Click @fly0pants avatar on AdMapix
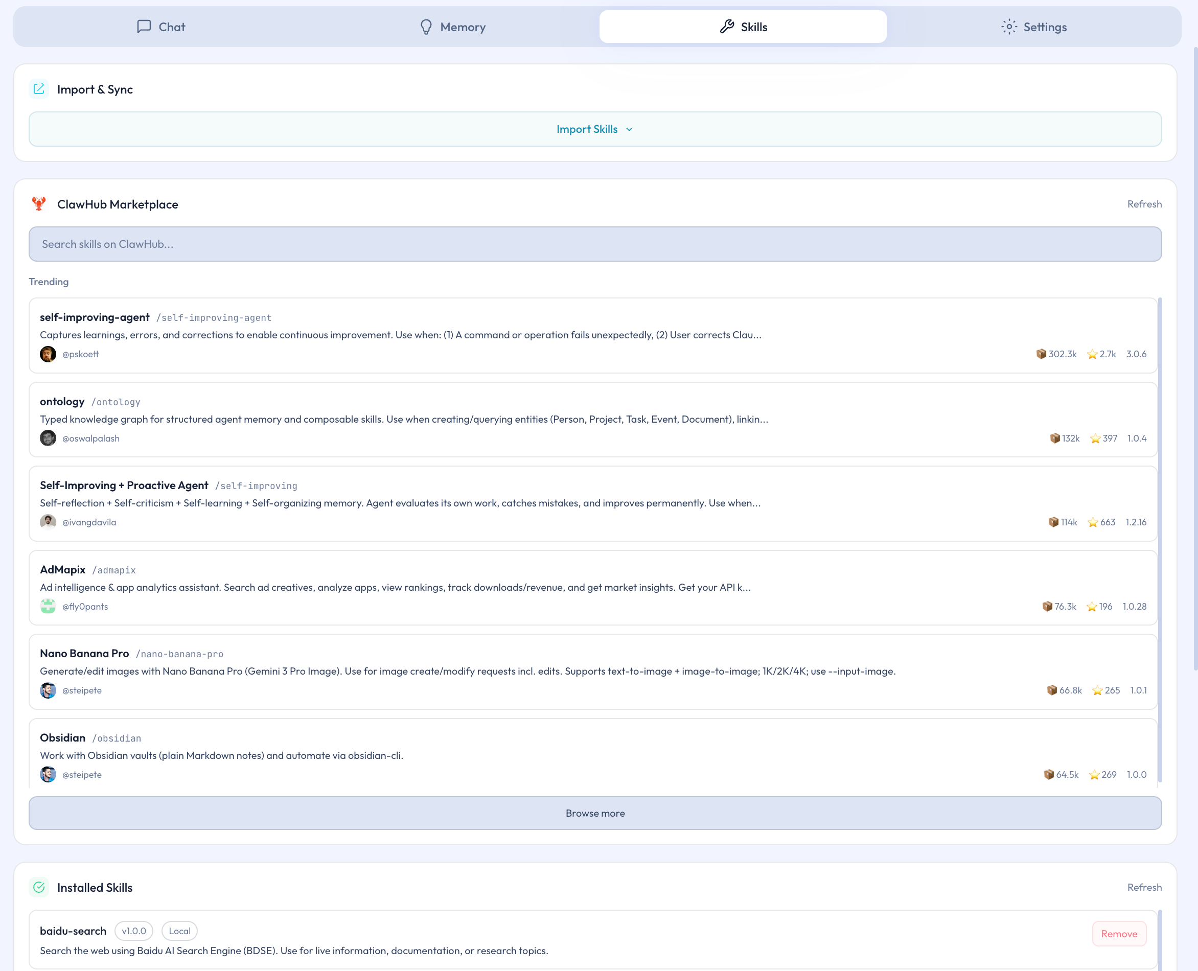 pyautogui.click(x=48, y=606)
